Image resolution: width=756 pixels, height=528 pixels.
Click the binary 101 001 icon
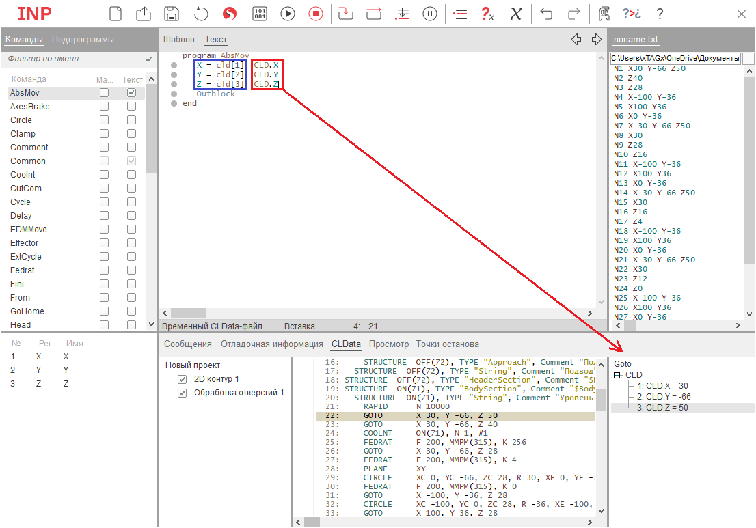tap(260, 14)
